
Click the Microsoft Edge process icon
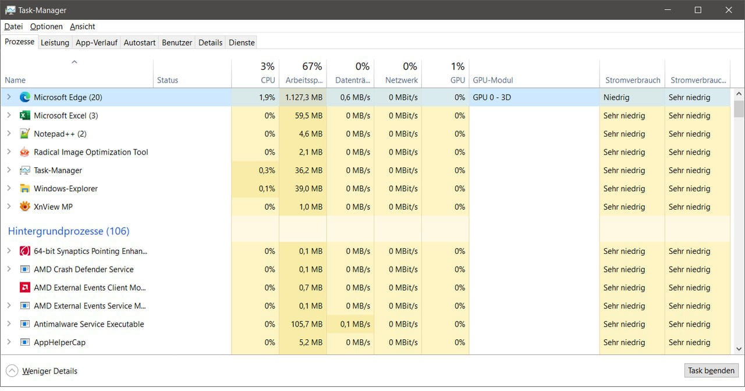tap(24, 97)
